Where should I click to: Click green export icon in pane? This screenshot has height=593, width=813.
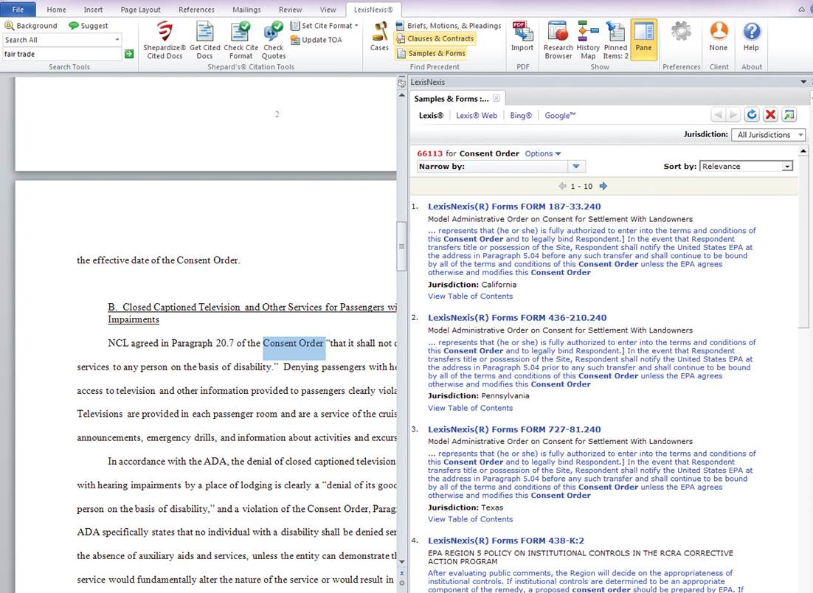(789, 115)
